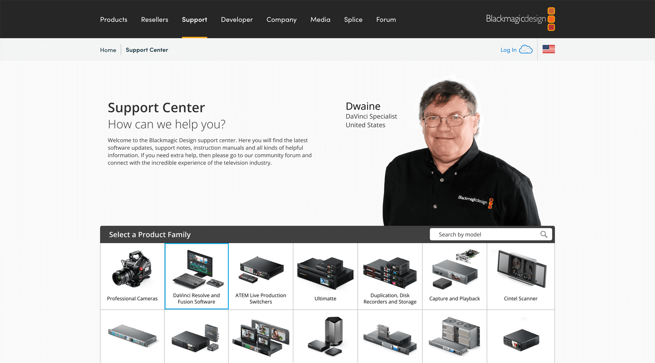Choose ATEM Live Production Switchers tile
This screenshot has width=655, height=363.
pyautogui.click(x=261, y=276)
